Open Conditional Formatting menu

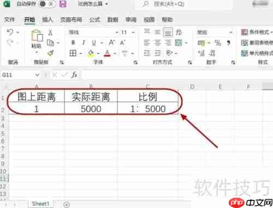coord(257,32)
